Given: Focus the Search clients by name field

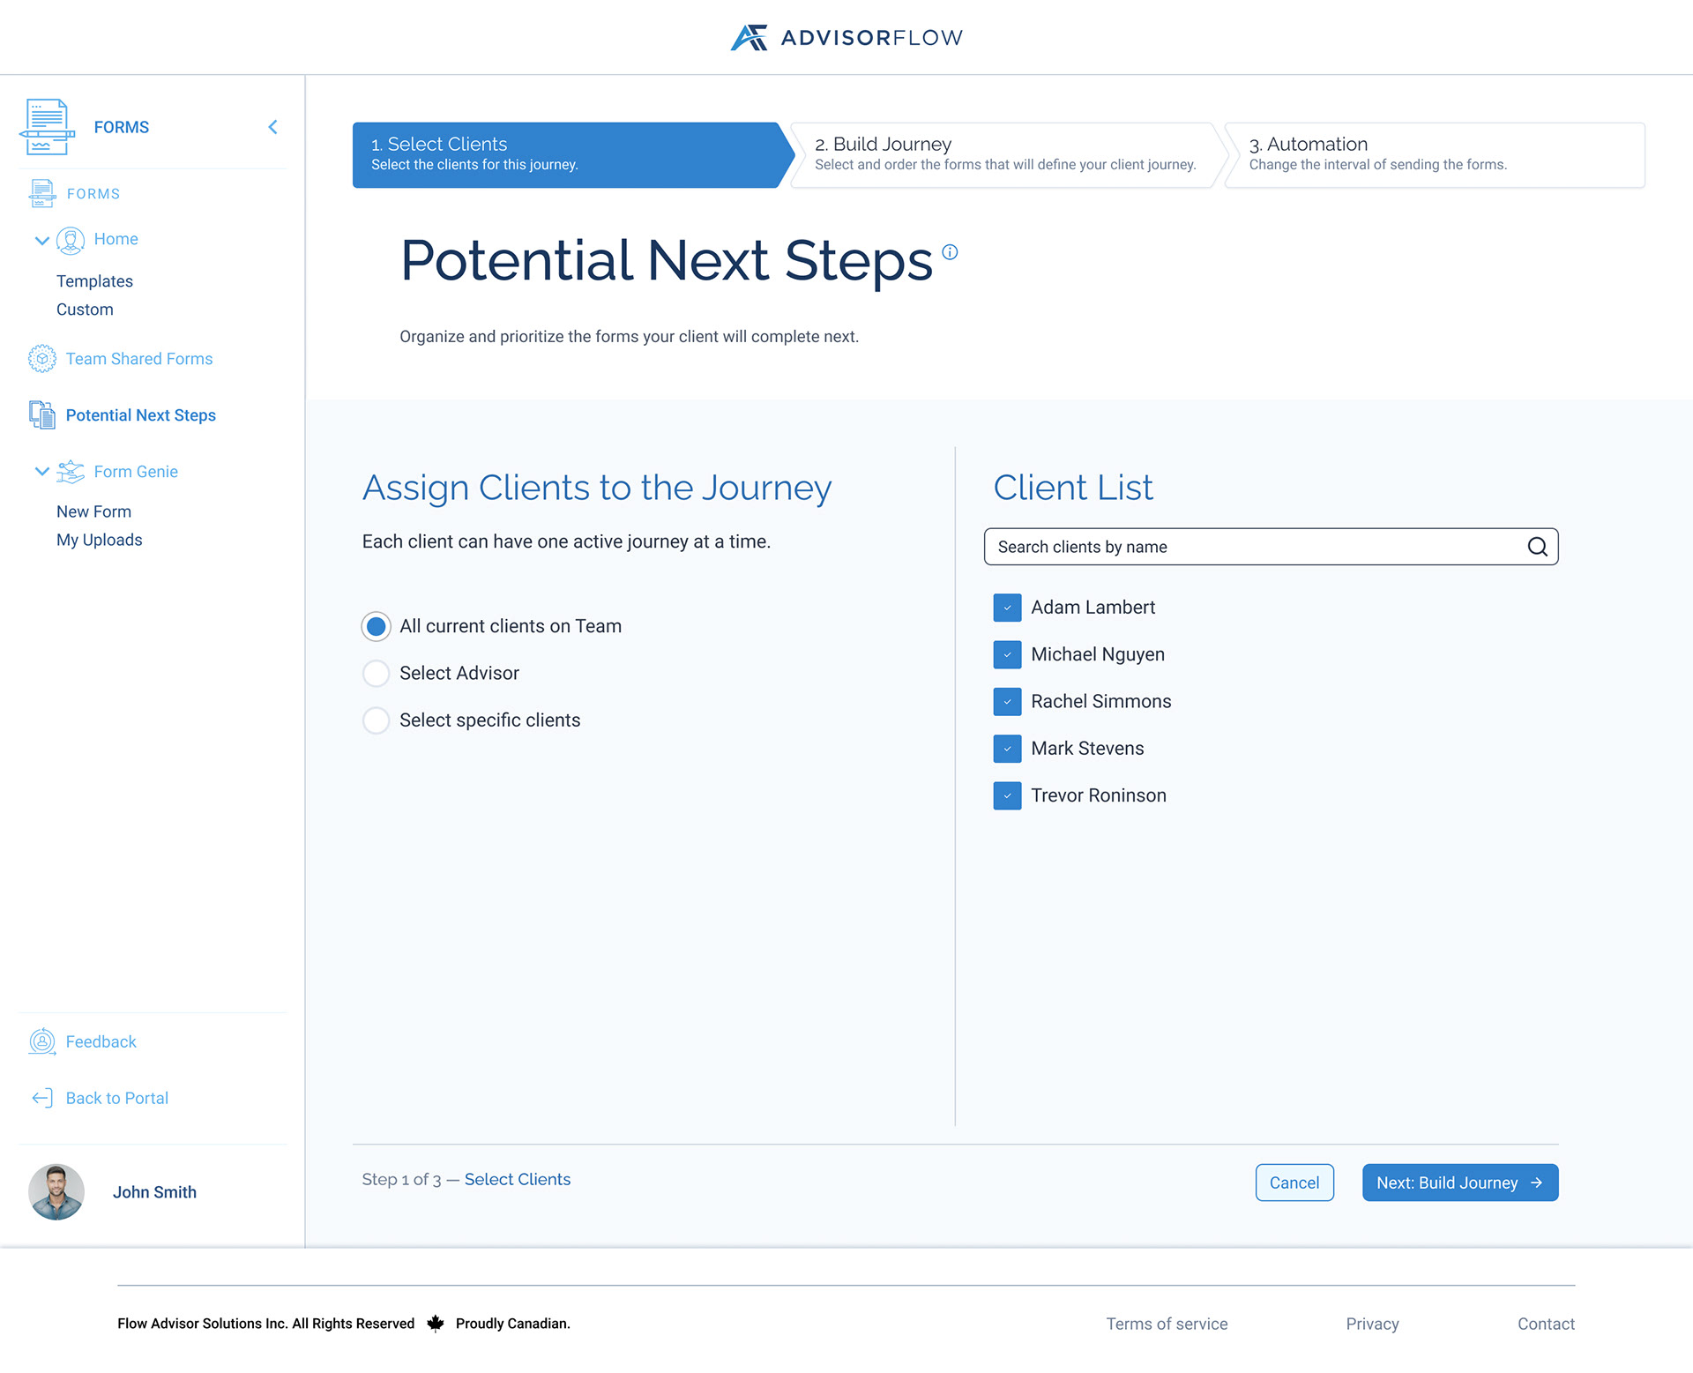Looking at the screenshot, I should click(1252, 547).
